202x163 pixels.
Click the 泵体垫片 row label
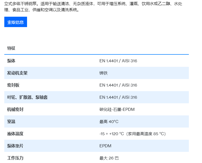coord(15,146)
